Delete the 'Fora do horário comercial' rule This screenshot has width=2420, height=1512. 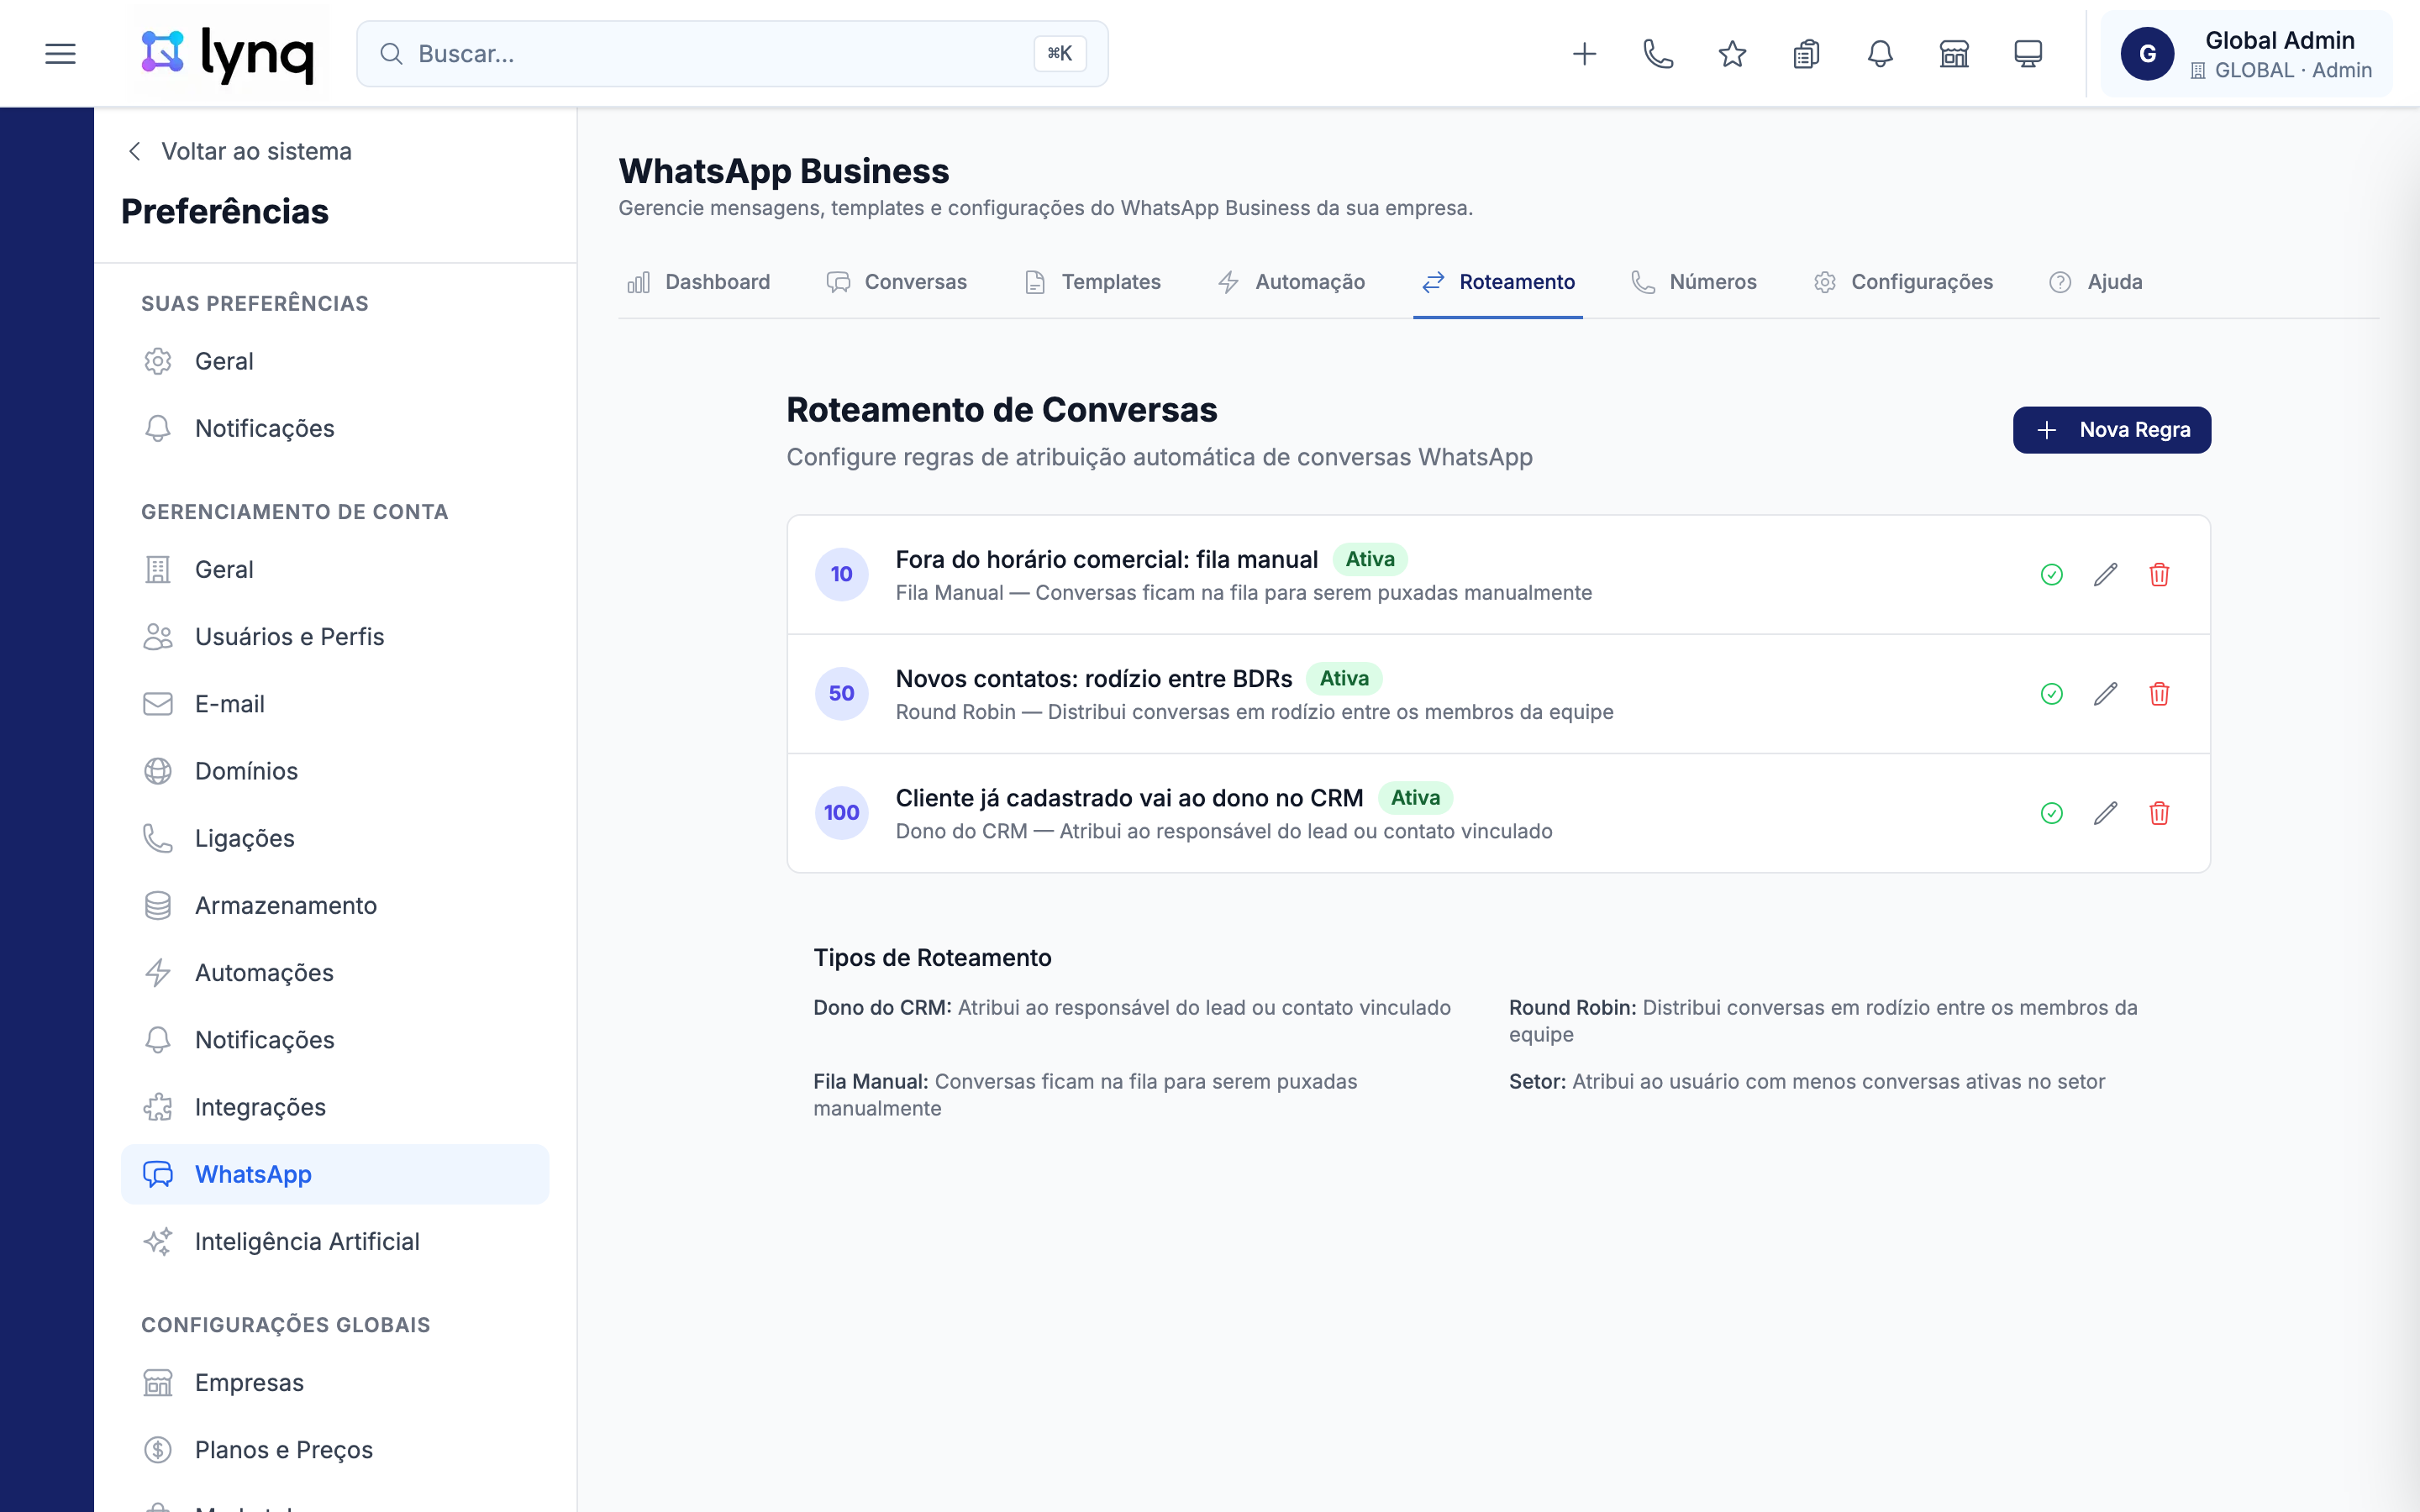(x=2159, y=574)
